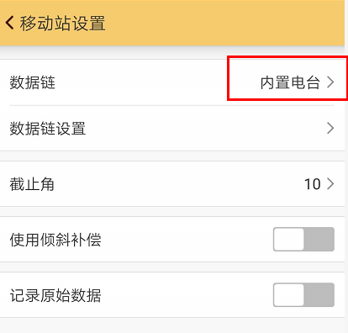Turn on the 记录原始数据 toggle switch
Image resolution: width=348 pixels, height=333 pixels.
click(x=303, y=294)
